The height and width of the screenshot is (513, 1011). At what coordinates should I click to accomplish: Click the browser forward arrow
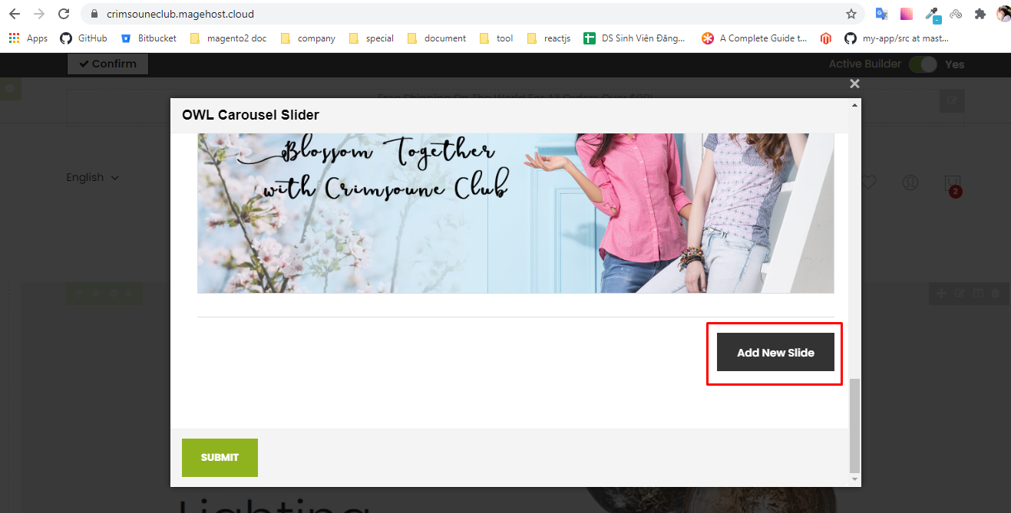(x=39, y=14)
